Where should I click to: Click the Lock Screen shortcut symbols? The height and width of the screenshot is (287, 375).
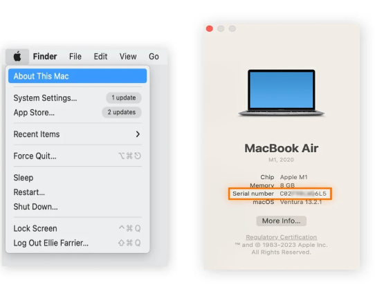coord(129,228)
